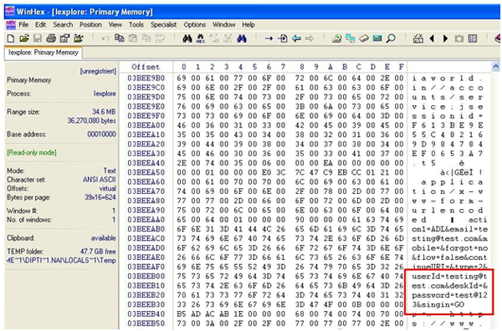Image resolution: width=502 pixels, height=331 pixels.
Task: Click the Print icon in toolbar
Action: click(x=51, y=38)
